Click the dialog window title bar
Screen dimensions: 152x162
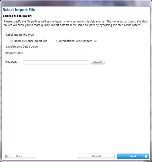[x=76, y=3]
